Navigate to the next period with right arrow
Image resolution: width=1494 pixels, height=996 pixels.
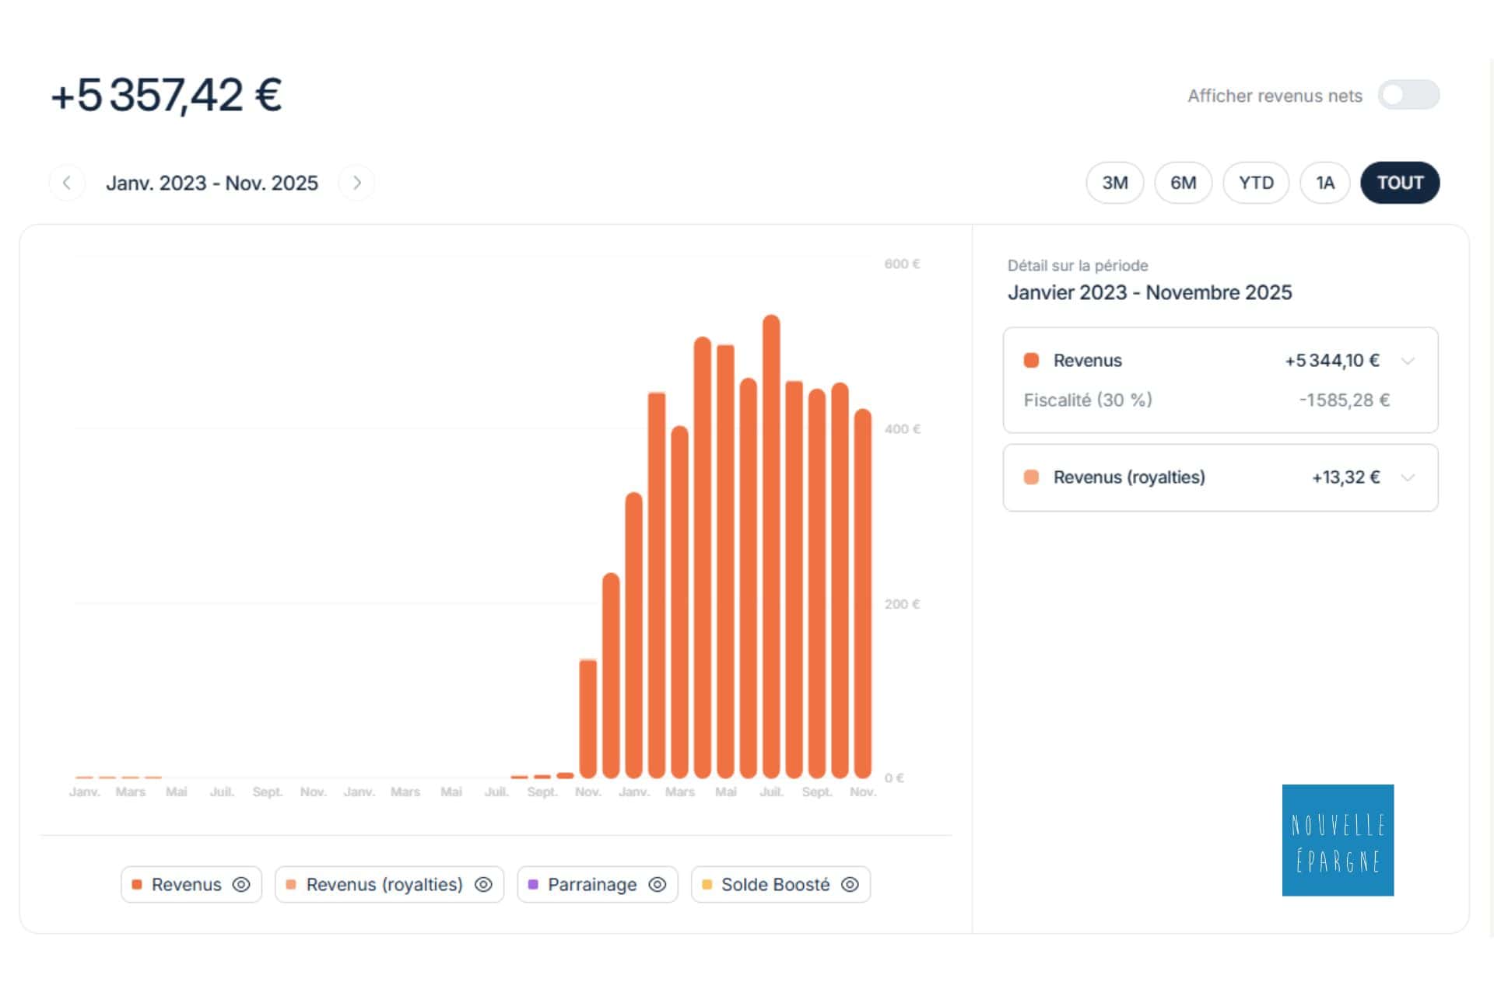pyautogui.click(x=357, y=182)
